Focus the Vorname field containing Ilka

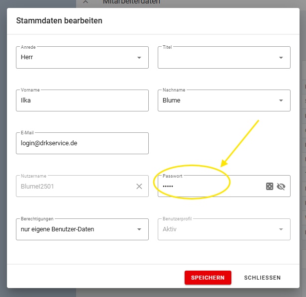click(82, 100)
